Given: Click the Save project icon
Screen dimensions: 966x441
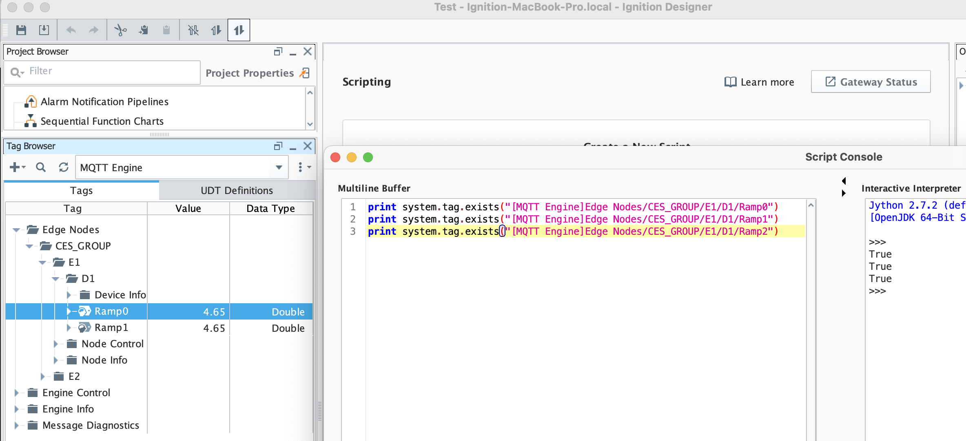Looking at the screenshot, I should pos(21,30).
